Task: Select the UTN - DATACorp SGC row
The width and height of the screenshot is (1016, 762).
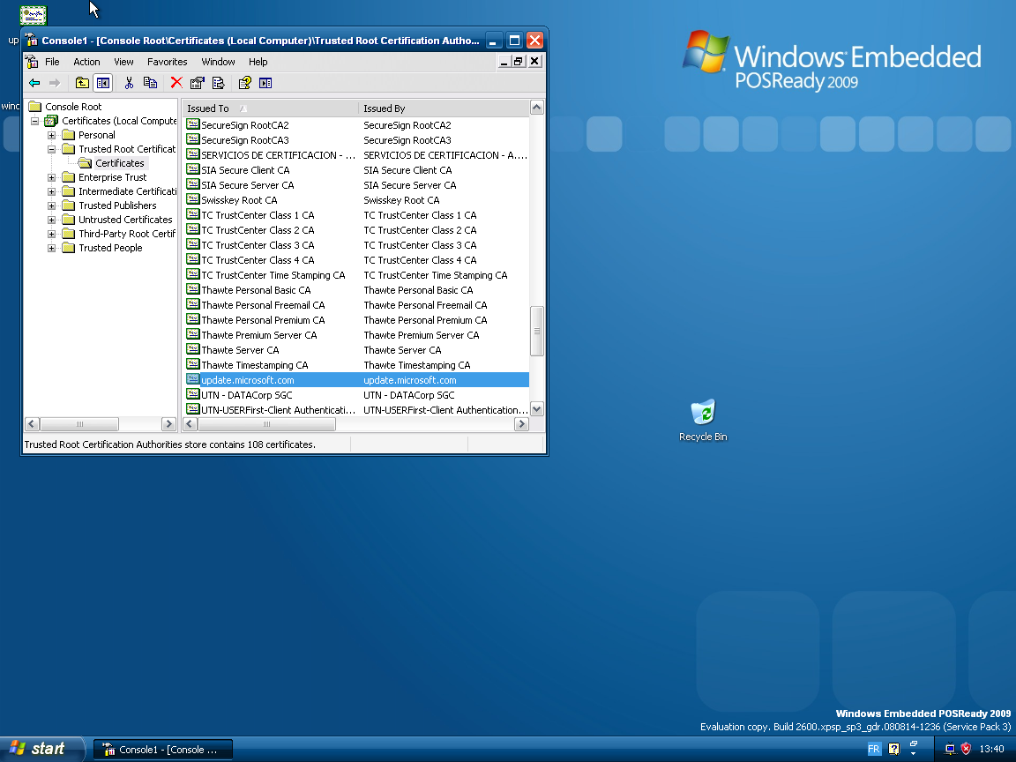Action: [x=356, y=395]
